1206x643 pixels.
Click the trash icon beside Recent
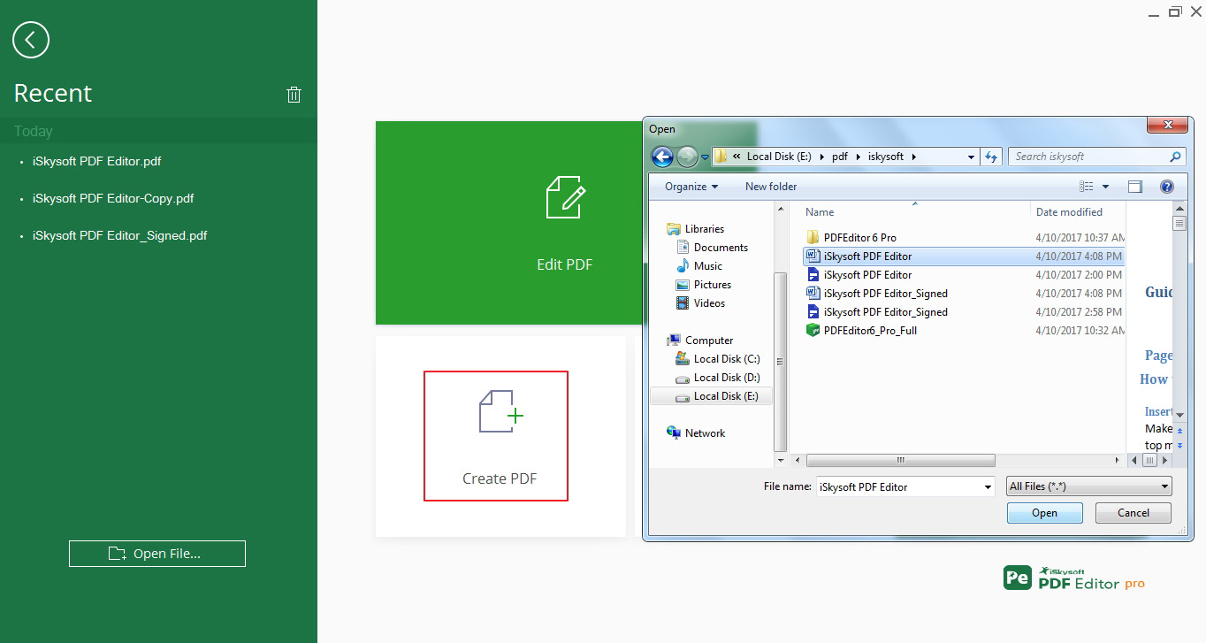(294, 95)
